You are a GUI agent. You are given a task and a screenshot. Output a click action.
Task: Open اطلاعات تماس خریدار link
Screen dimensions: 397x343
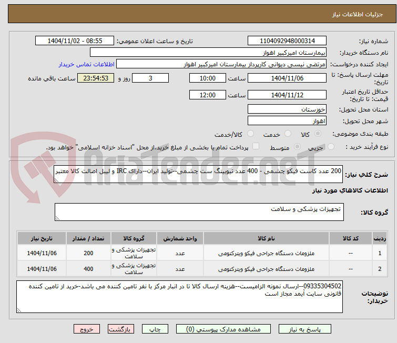coord(87,64)
